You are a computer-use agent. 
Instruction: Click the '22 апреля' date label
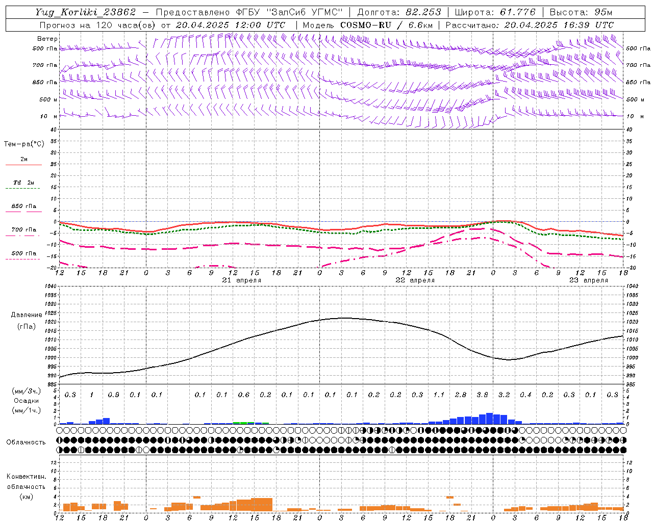(x=415, y=280)
